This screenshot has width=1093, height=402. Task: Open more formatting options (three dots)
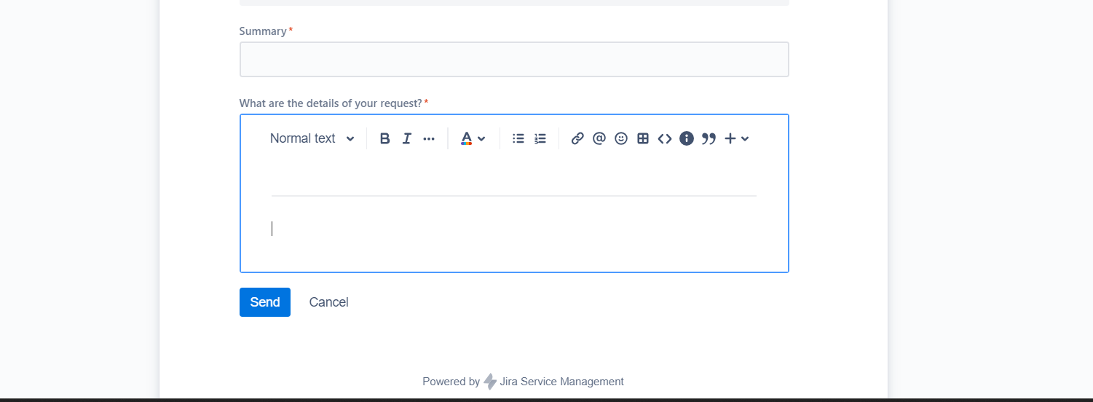pos(429,138)
